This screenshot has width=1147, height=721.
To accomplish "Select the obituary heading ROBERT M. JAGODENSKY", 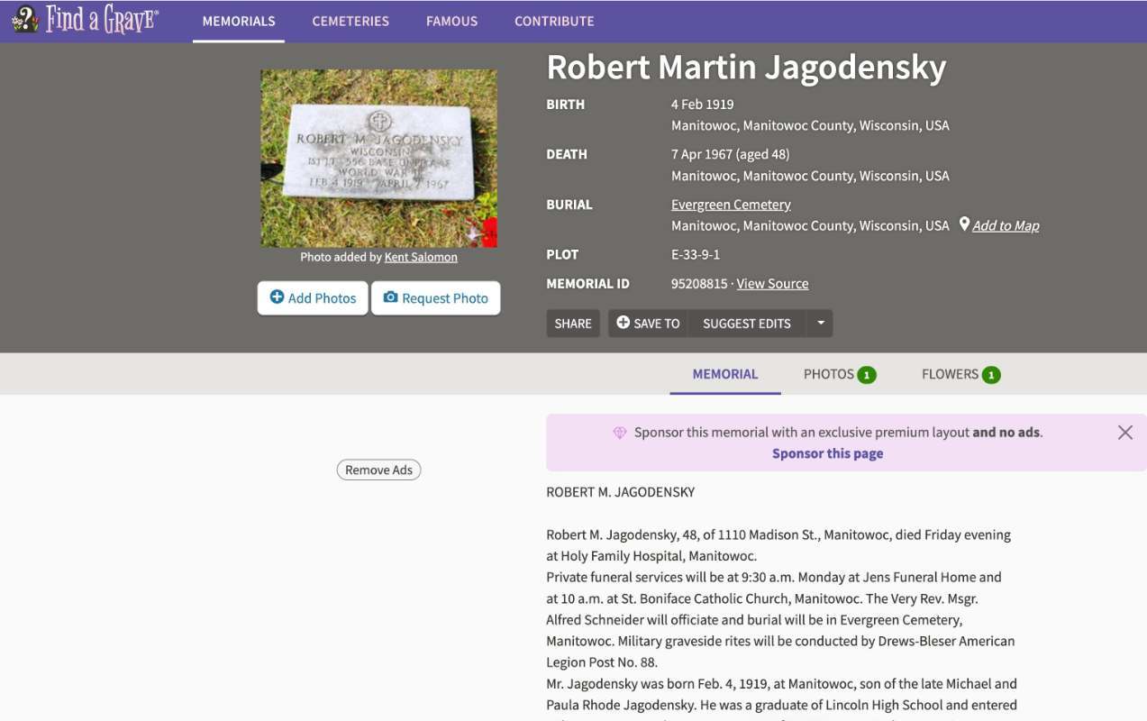I will click(x=621, y=492).
